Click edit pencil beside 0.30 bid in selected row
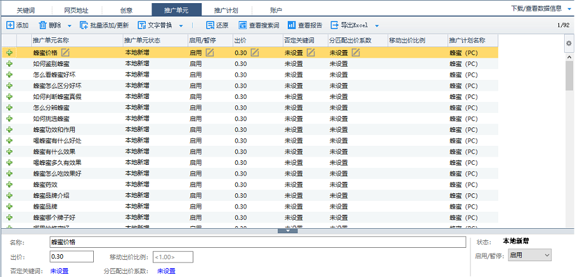This screenshot has height=277, width=575. tap(254, 53)
